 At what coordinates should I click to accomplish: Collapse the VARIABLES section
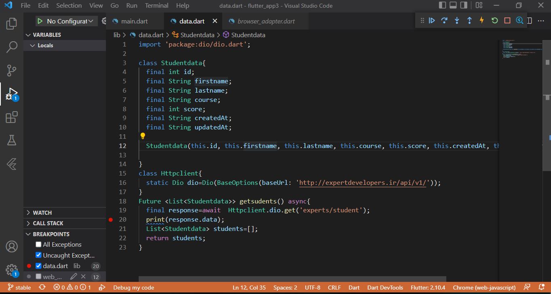coord(65,35)
